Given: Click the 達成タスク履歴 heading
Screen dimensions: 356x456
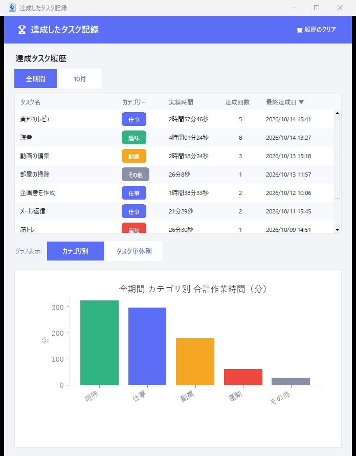Looking at the screenshot, I should [x=41, y=58].
